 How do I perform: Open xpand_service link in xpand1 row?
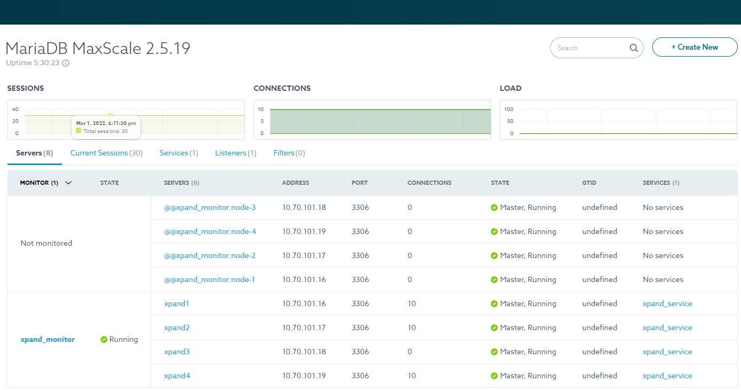coord(667,303)
